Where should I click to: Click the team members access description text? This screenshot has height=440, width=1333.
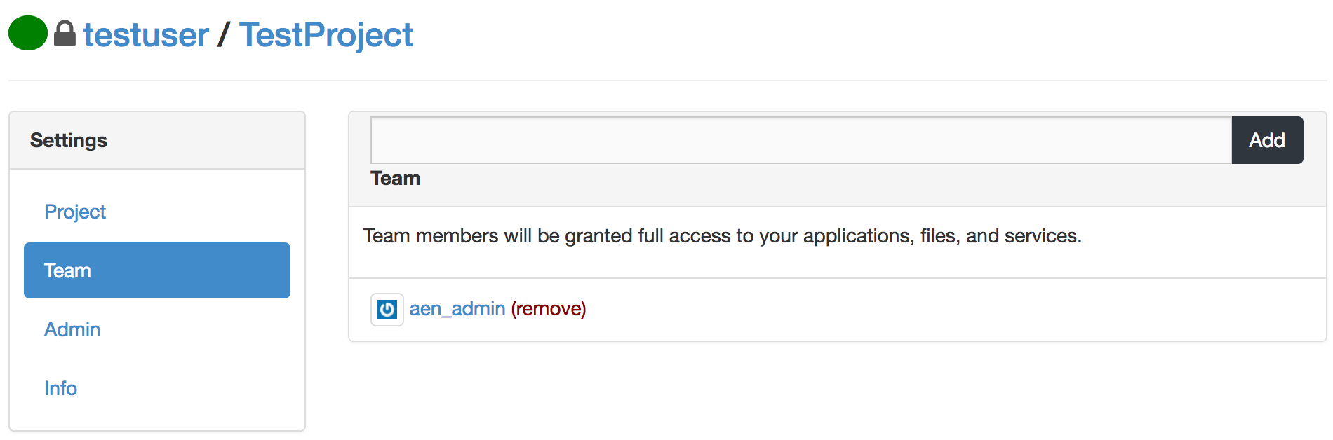coord(723,236)
